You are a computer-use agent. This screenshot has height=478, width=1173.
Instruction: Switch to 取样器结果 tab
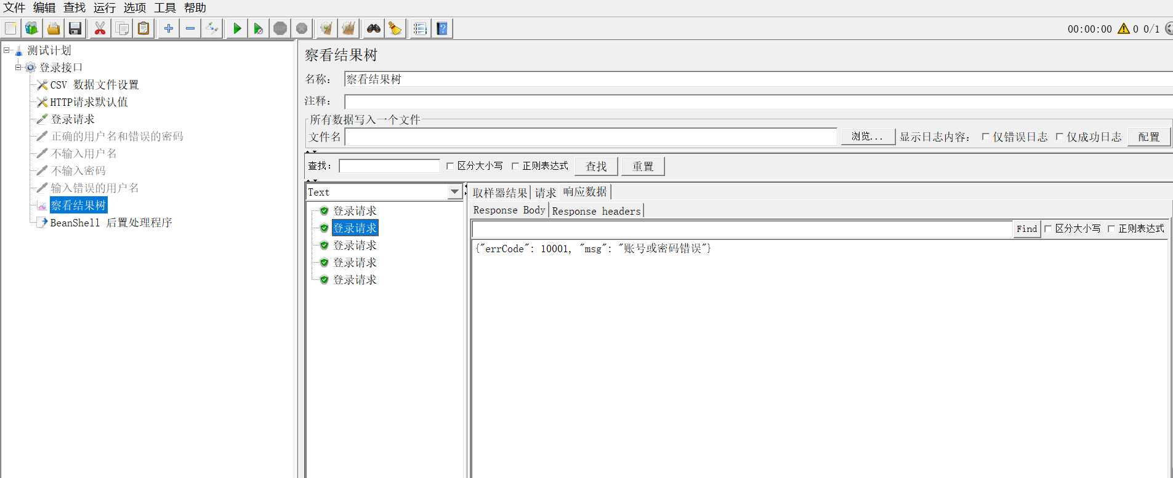coord(500,193)
